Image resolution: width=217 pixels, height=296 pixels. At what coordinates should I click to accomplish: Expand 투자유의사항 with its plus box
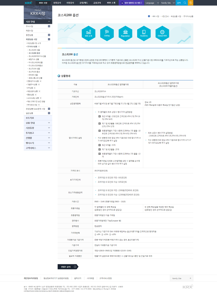click(39, 105)
